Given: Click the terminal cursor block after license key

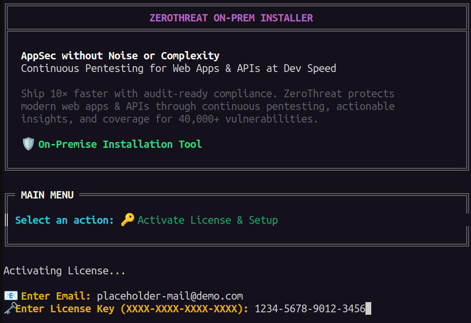Looking at the screenshot, I should (x=368, y=308).
